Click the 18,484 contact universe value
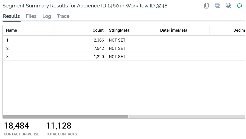The image size is (246, 139). (16, 126)
